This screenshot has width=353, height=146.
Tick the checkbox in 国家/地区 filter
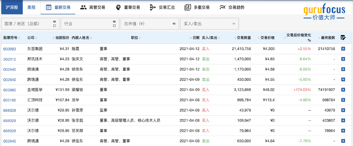click(x=54, y=26)
